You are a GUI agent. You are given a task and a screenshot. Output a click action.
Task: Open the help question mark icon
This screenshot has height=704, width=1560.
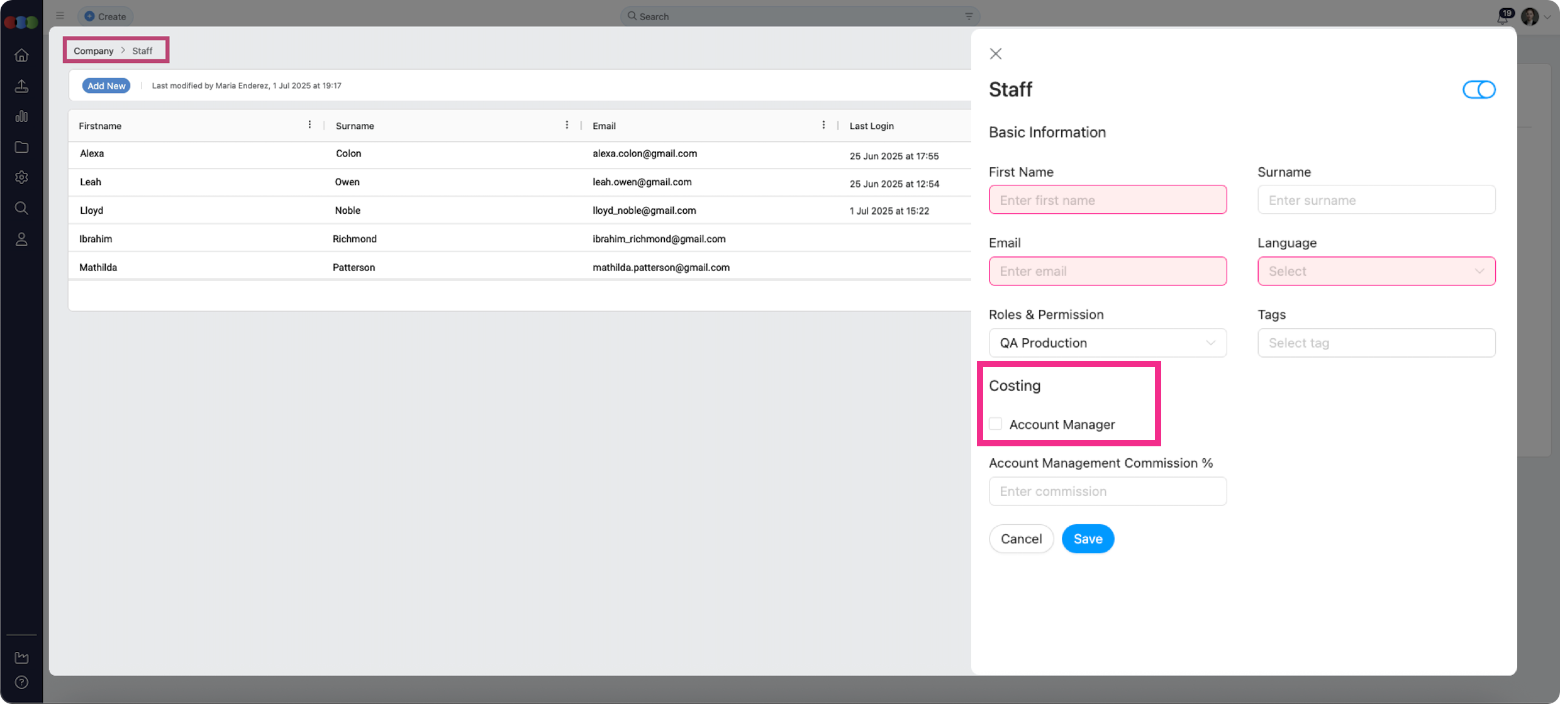click(21, 682)
